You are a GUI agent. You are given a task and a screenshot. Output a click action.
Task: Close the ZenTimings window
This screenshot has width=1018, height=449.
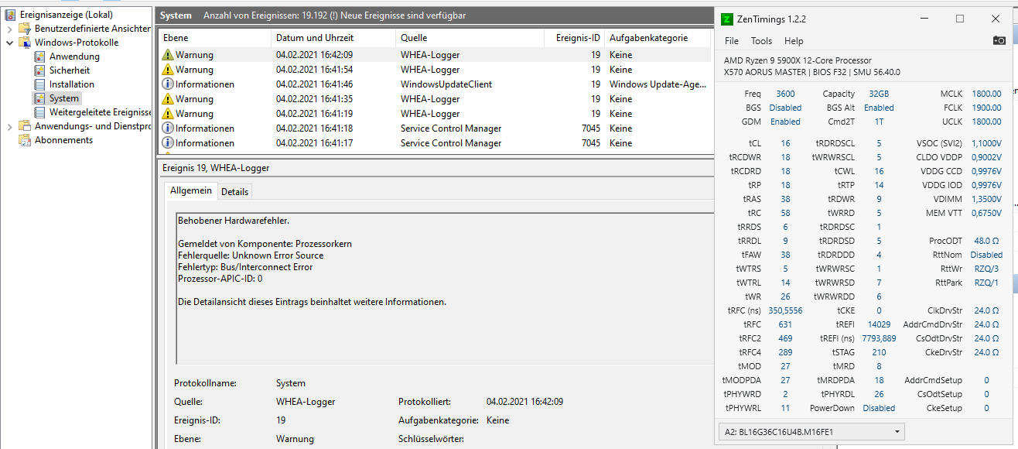coord(996,19)
